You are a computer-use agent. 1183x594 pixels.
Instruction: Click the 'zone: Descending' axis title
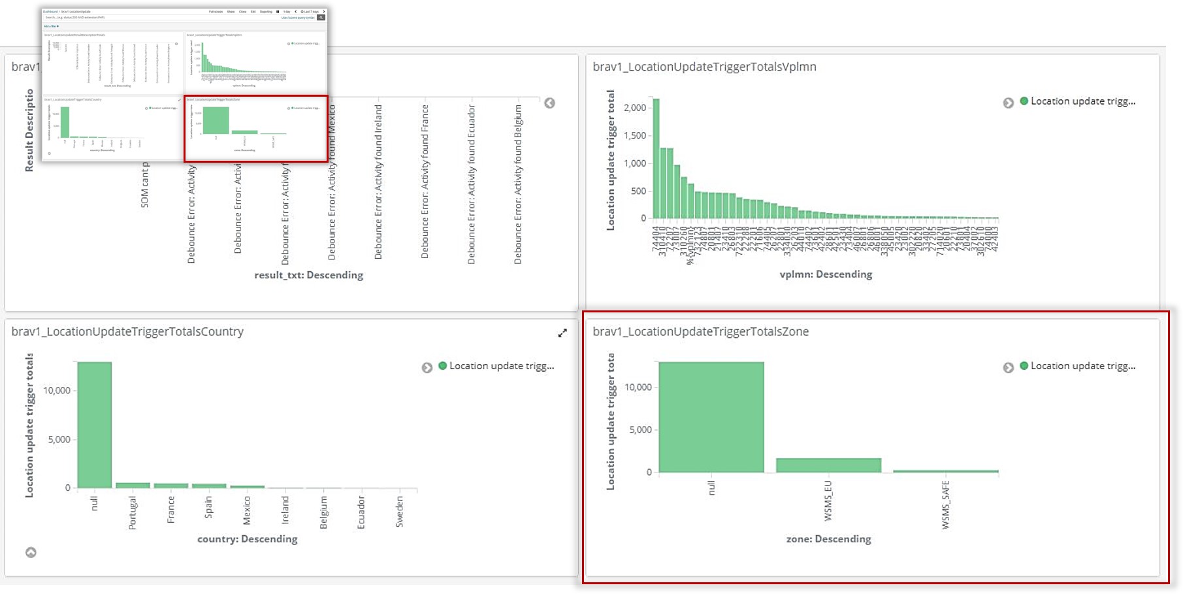(828, 539)
